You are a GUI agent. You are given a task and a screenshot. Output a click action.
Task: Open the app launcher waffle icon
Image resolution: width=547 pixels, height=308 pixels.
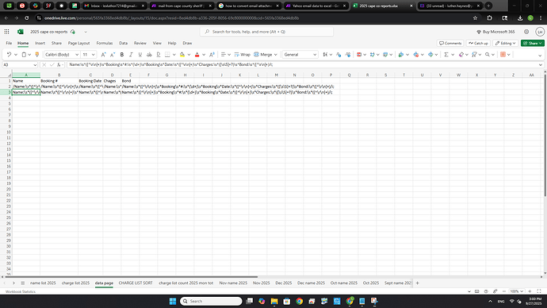coord(6,32)
